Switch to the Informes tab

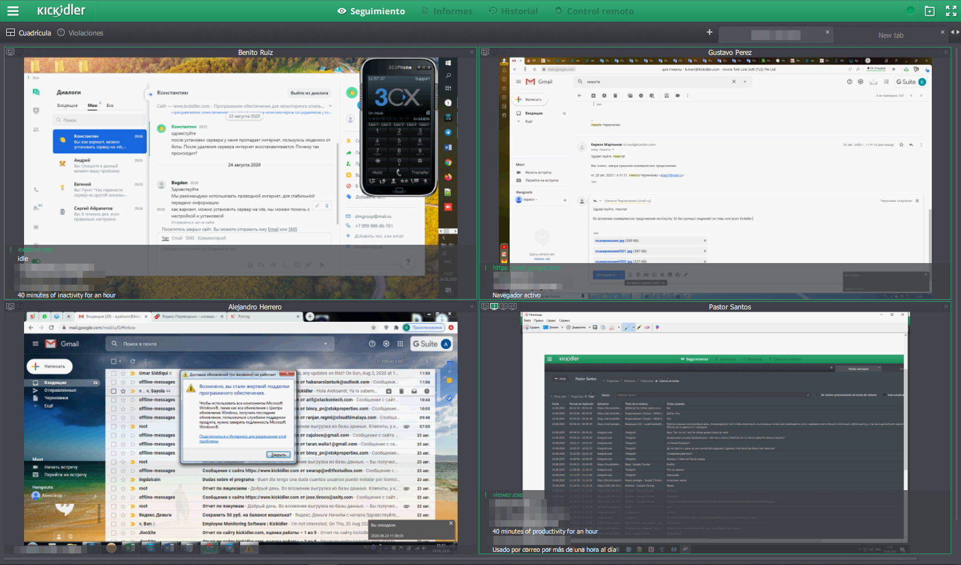[x=447, y=11]
